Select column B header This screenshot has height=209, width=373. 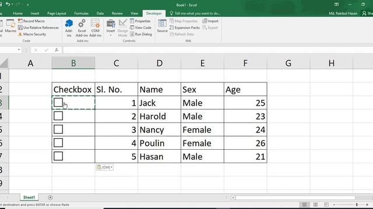tap(73, 63)
